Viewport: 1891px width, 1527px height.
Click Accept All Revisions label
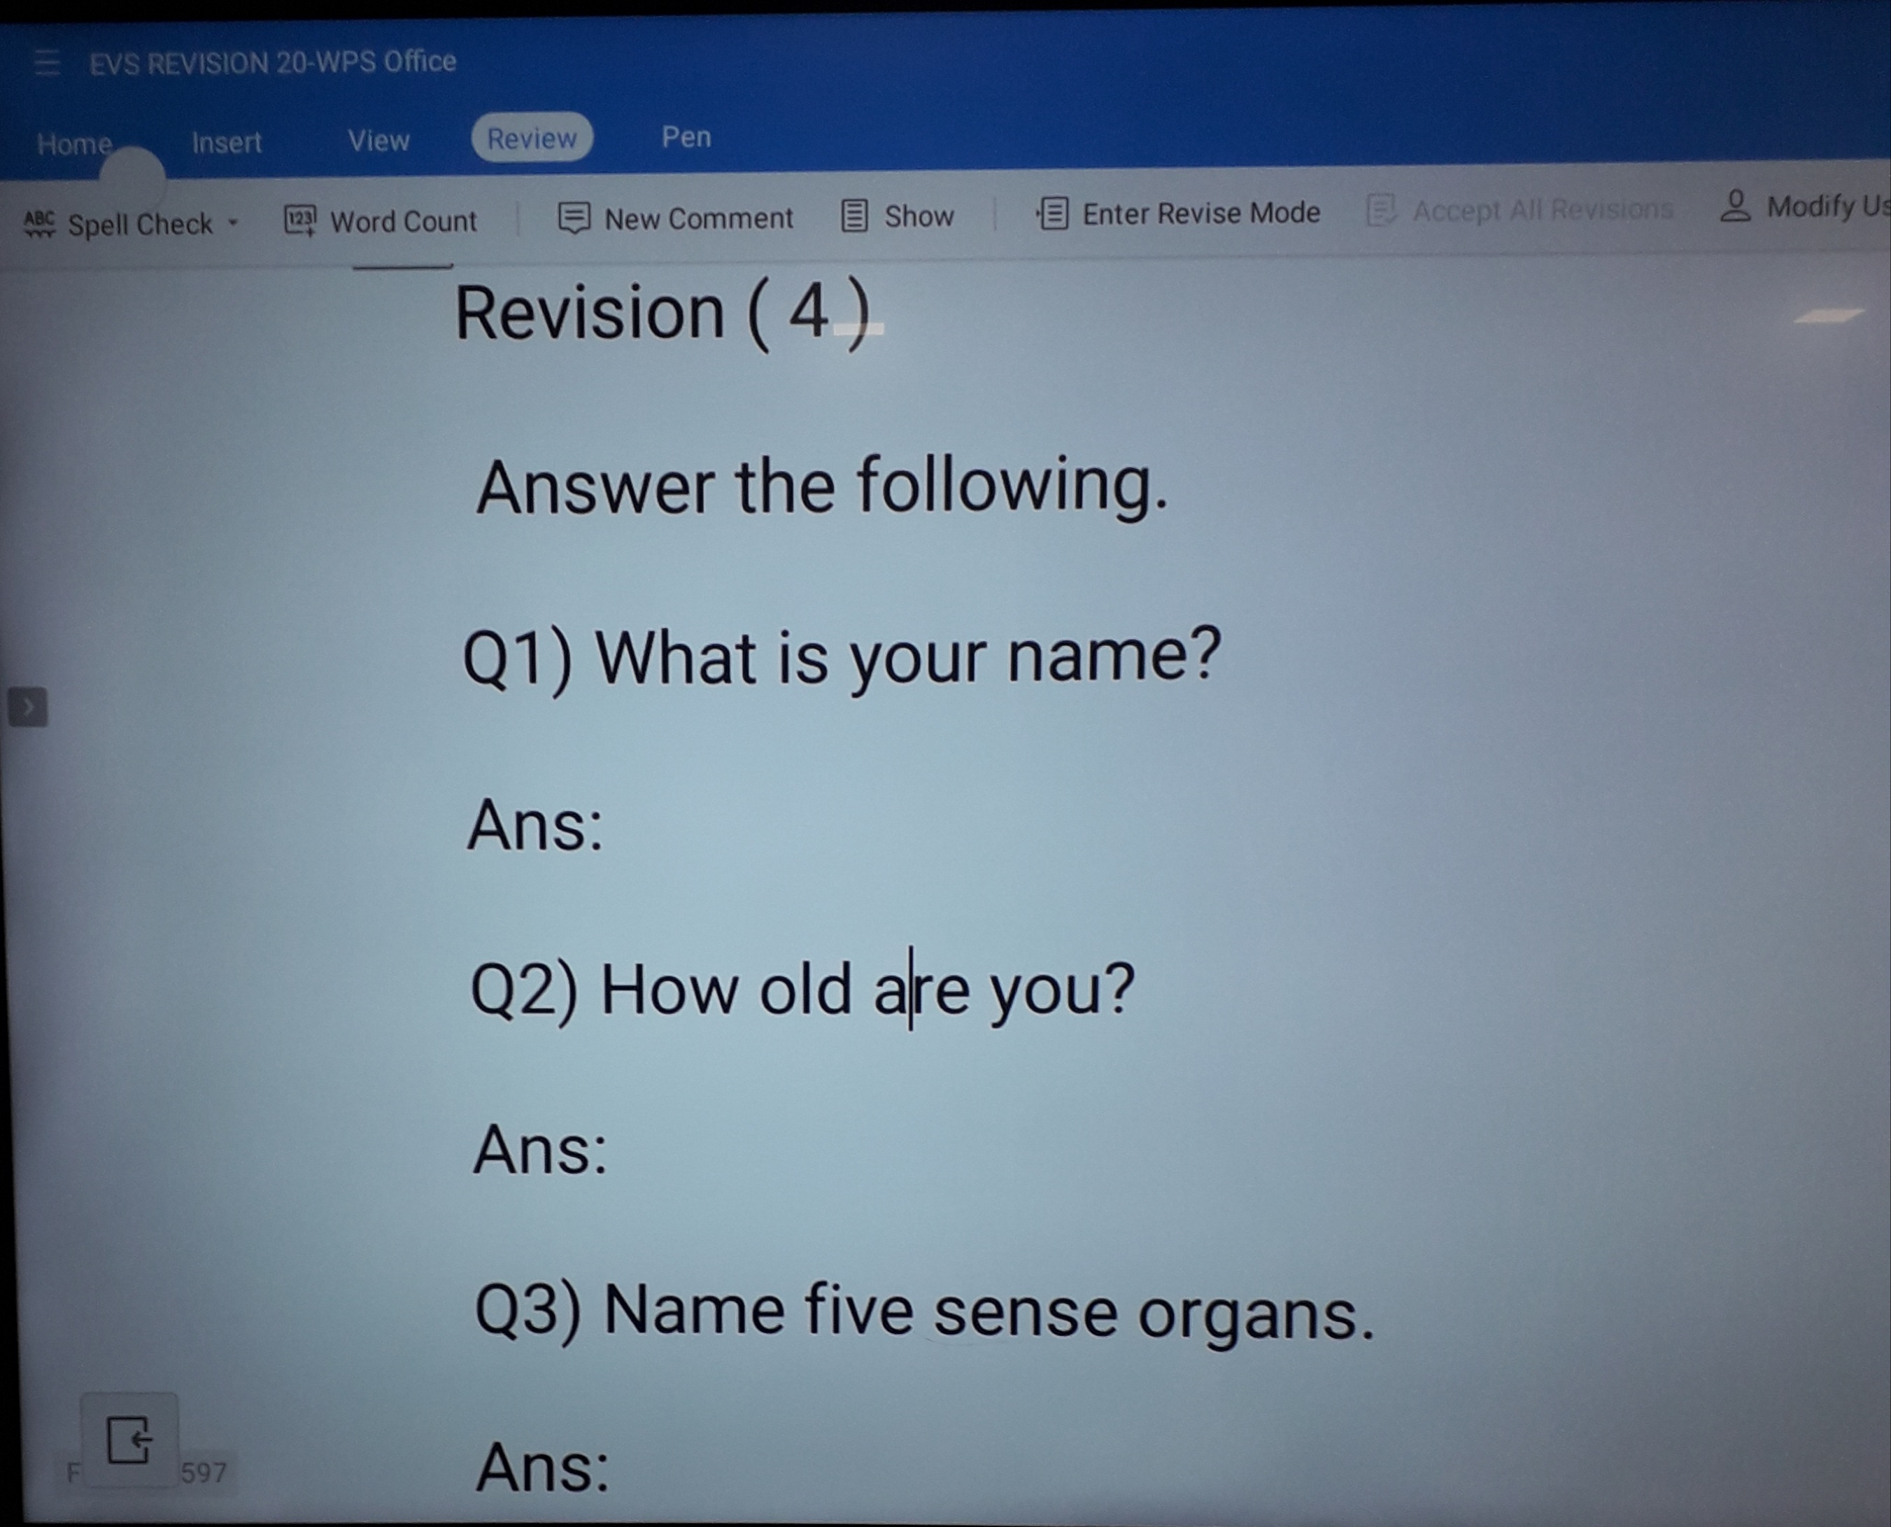click(1543, 209)
